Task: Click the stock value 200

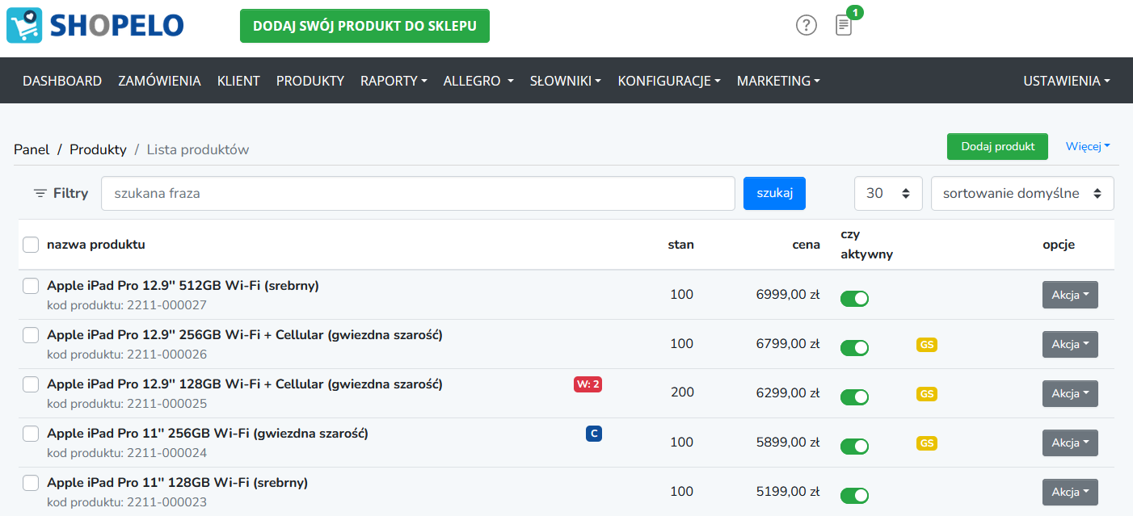Action: (x=682, y=393)
